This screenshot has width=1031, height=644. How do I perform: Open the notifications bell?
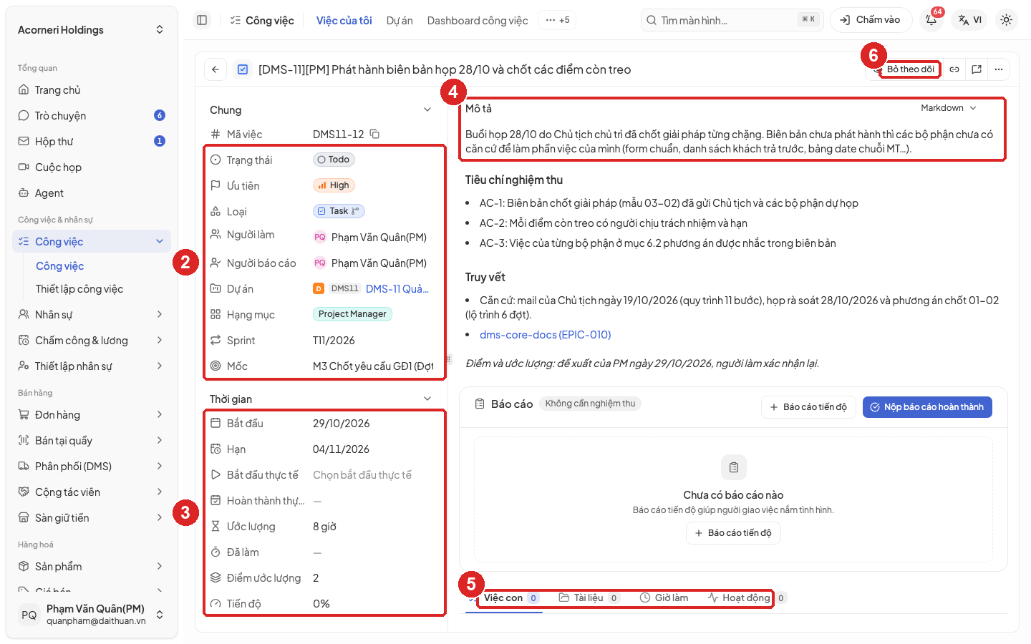(x=931, y=20)
